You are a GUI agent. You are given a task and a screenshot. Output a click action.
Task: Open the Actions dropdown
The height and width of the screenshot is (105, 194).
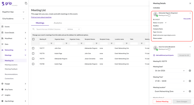pyautogui.click(x=74, y=29)
